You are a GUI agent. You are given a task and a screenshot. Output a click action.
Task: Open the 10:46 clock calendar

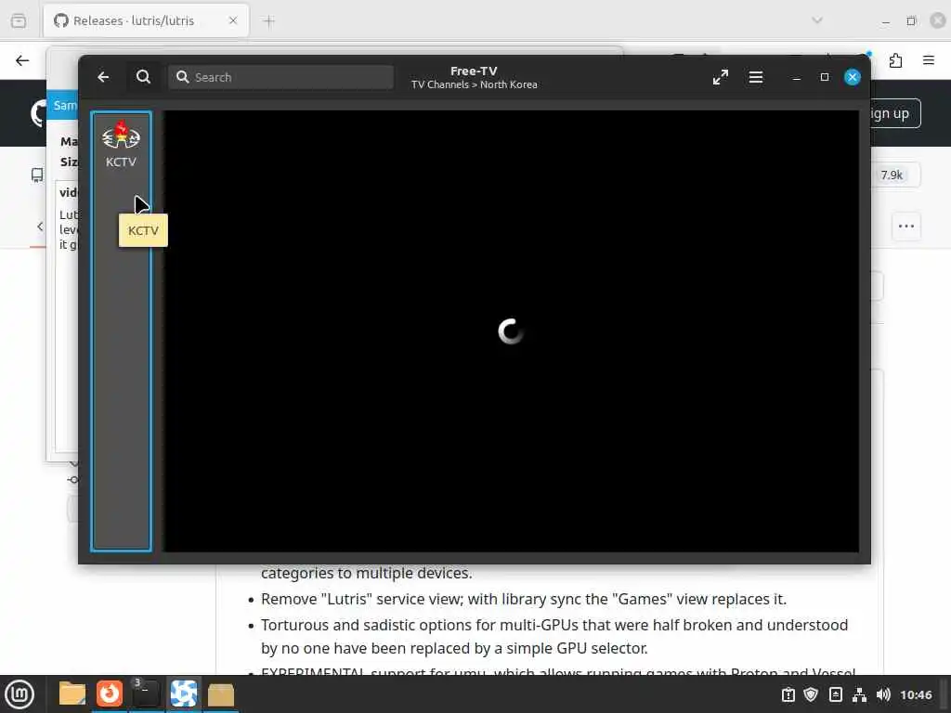(x=916, y=694)
